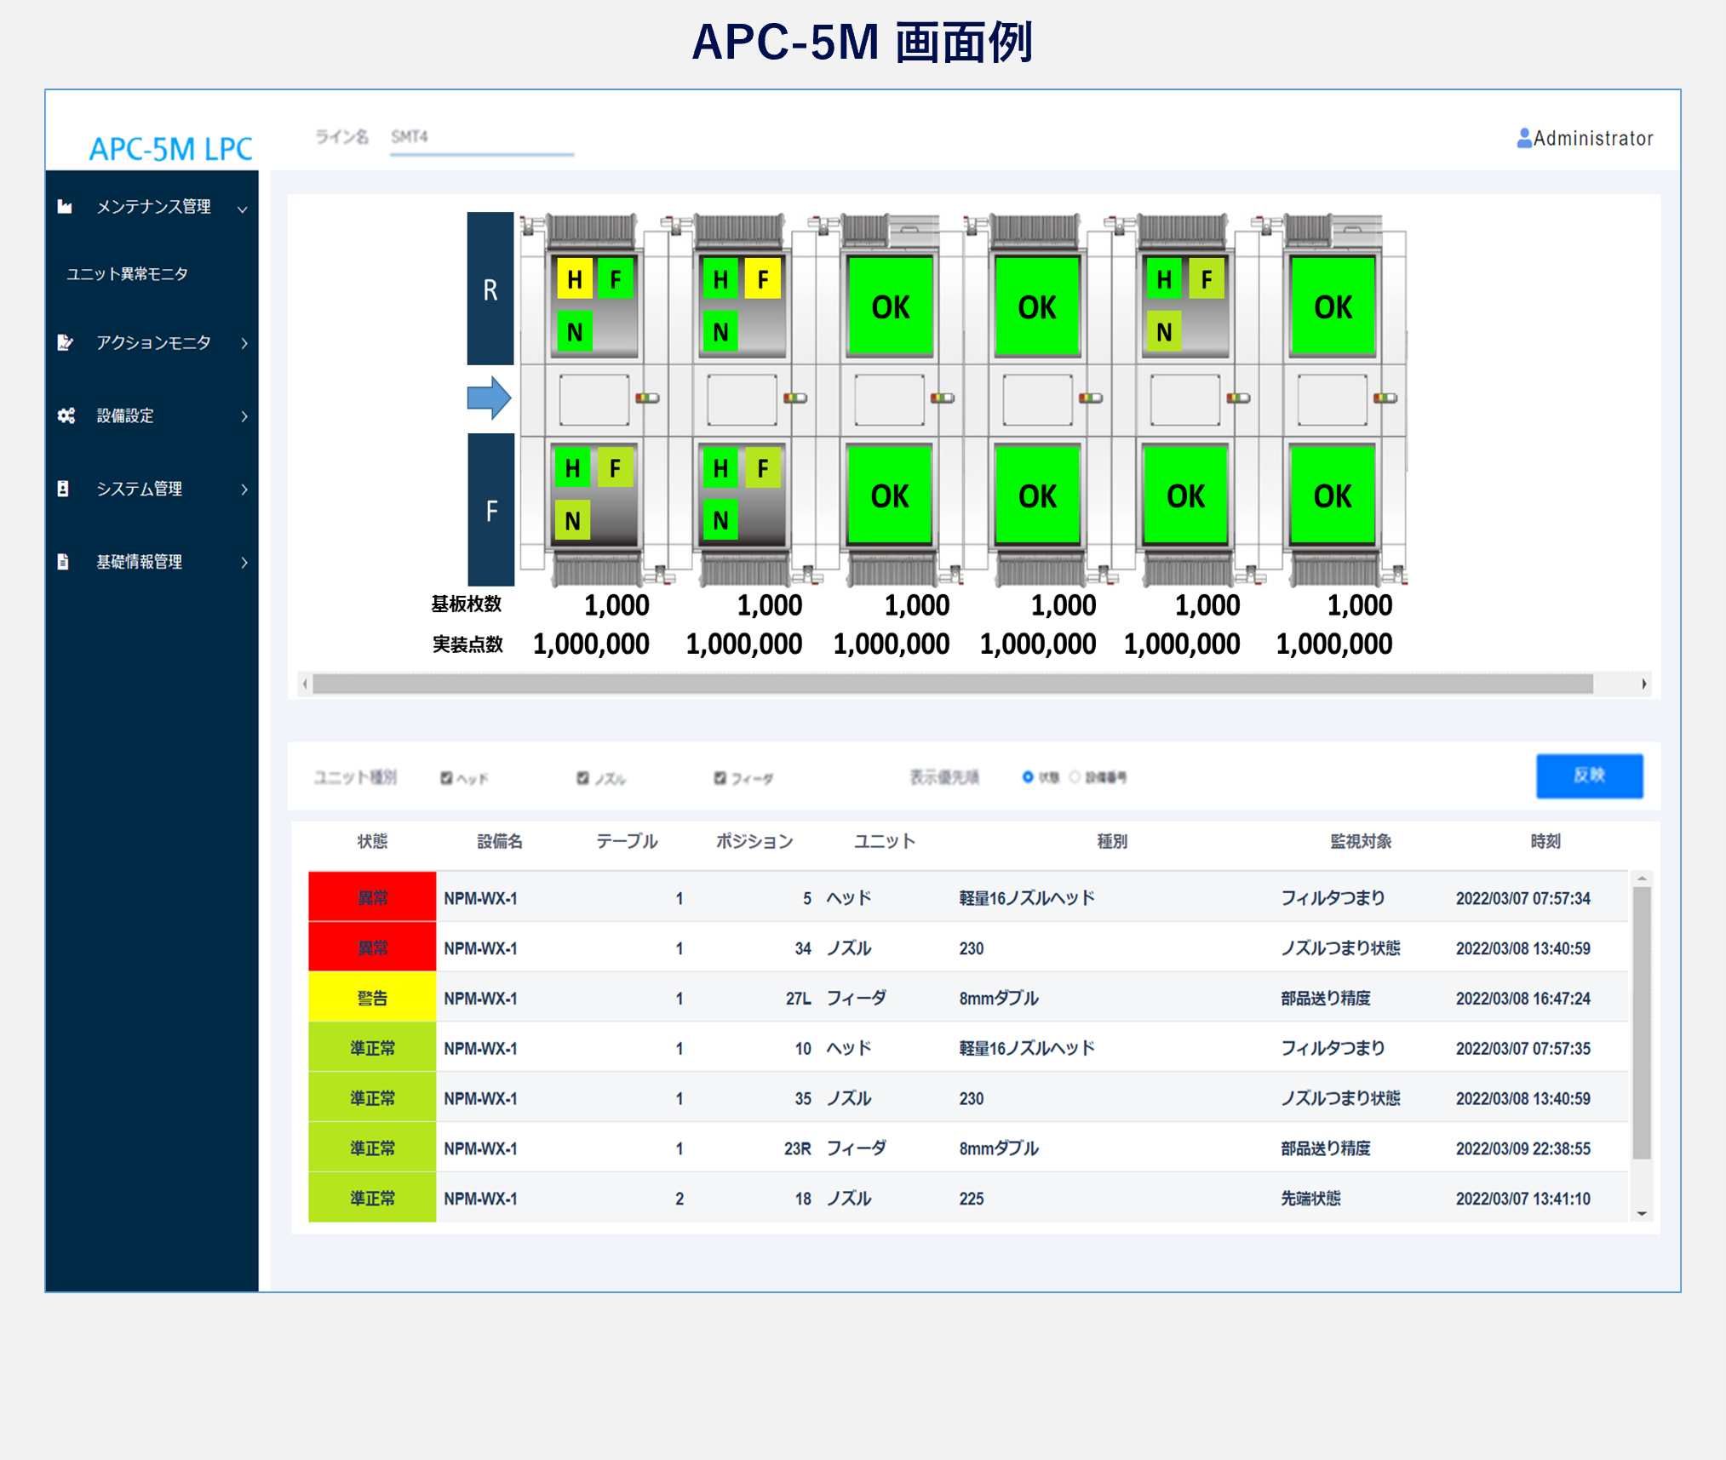The height and width of the screenshot is (1460, 1726).
Task: Expand the 設備設定 submenu arrow
Action: point(244,416)
